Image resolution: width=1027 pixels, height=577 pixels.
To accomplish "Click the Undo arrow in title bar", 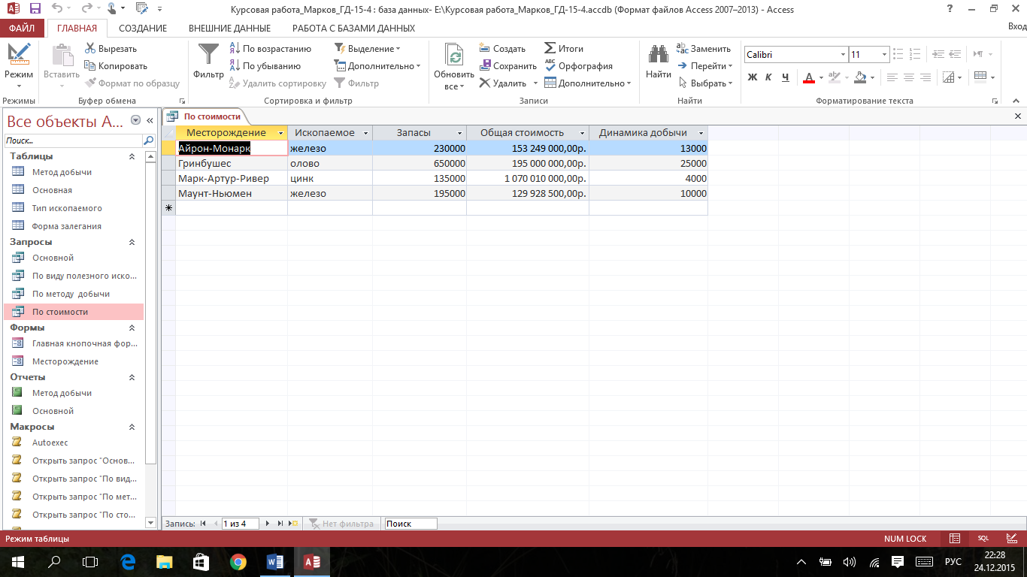I will [59, 9].
